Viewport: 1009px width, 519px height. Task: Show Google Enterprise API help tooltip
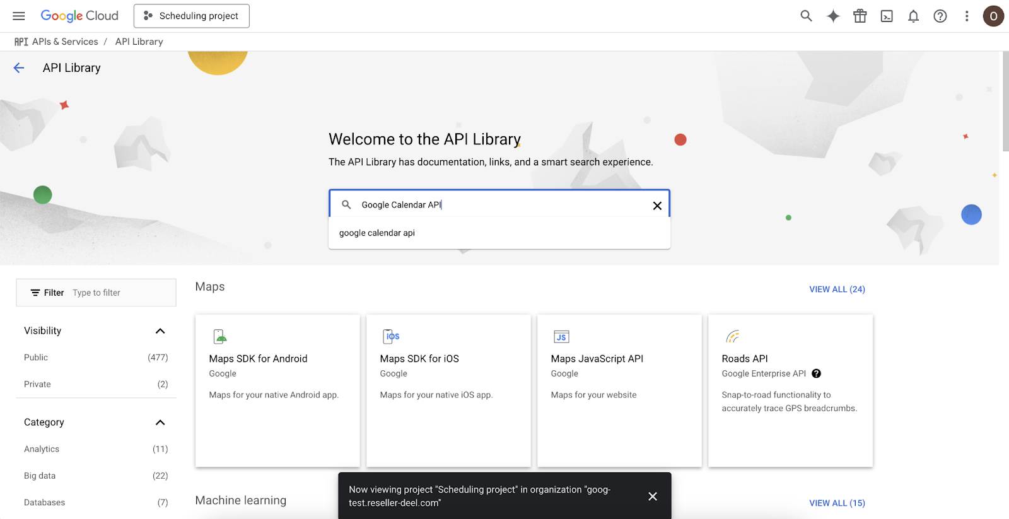click(816, 373)
